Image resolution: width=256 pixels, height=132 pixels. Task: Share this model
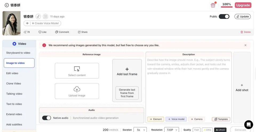point(83,32)
